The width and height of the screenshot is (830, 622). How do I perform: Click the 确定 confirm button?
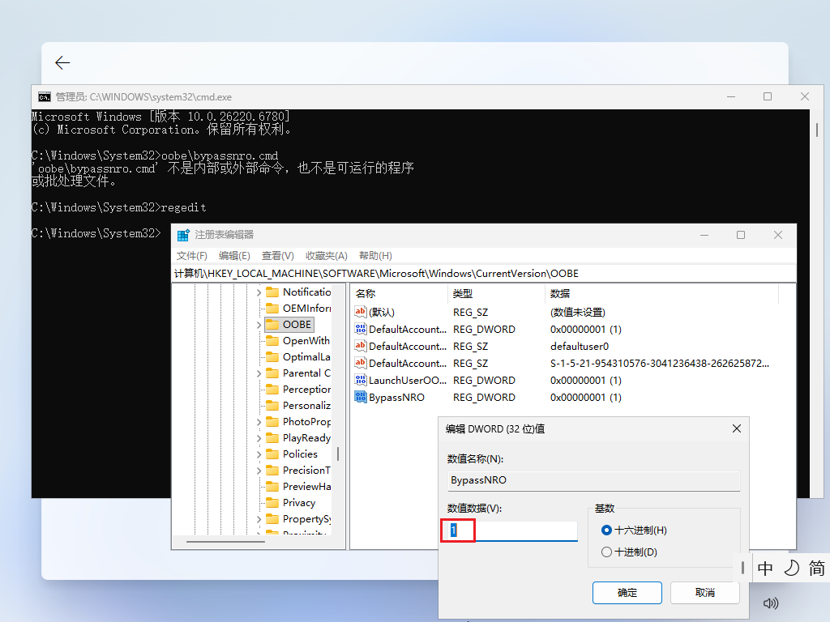(x=627, y=593)
